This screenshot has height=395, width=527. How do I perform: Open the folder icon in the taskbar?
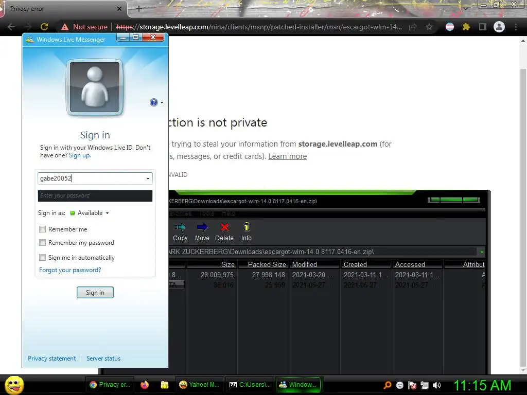click(165, 385)
